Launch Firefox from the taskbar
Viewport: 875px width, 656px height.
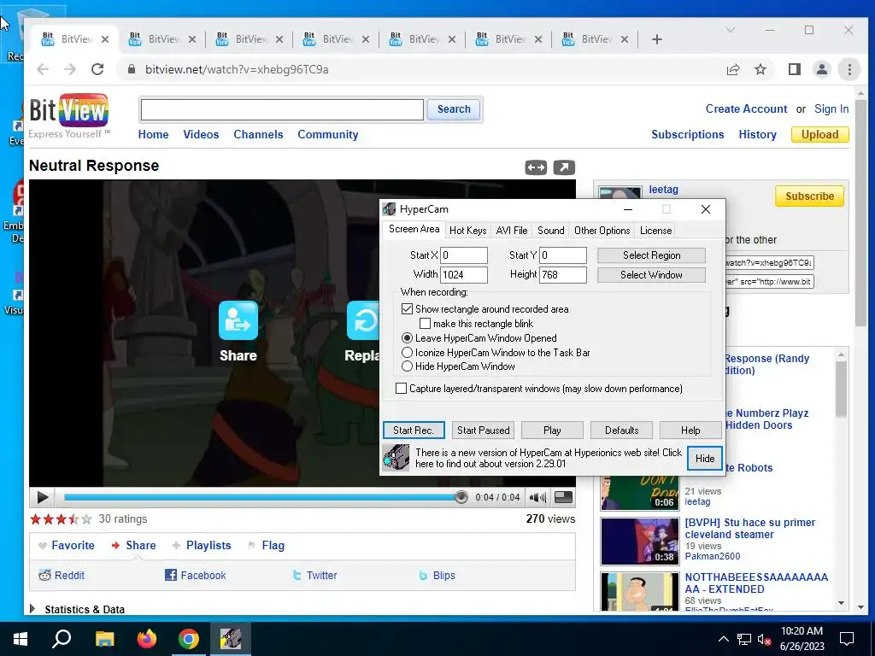coord(147,639)
